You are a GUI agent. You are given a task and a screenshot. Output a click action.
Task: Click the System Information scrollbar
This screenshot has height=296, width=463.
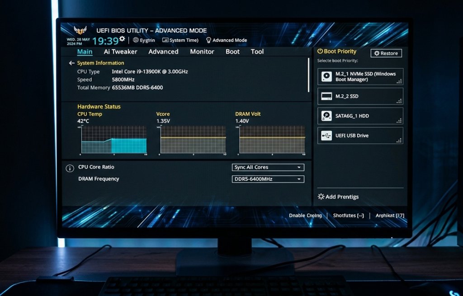308,75
